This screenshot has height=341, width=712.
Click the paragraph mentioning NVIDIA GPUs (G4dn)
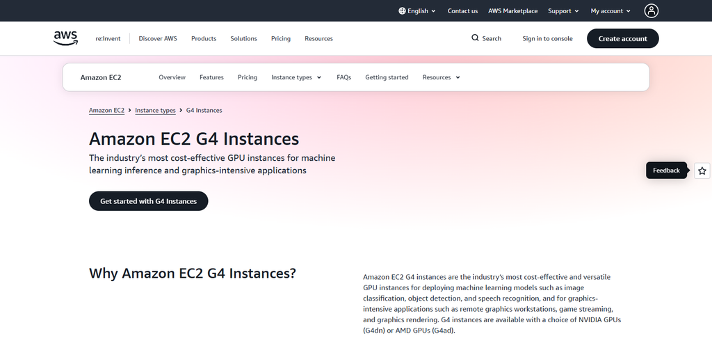(492, 303)
